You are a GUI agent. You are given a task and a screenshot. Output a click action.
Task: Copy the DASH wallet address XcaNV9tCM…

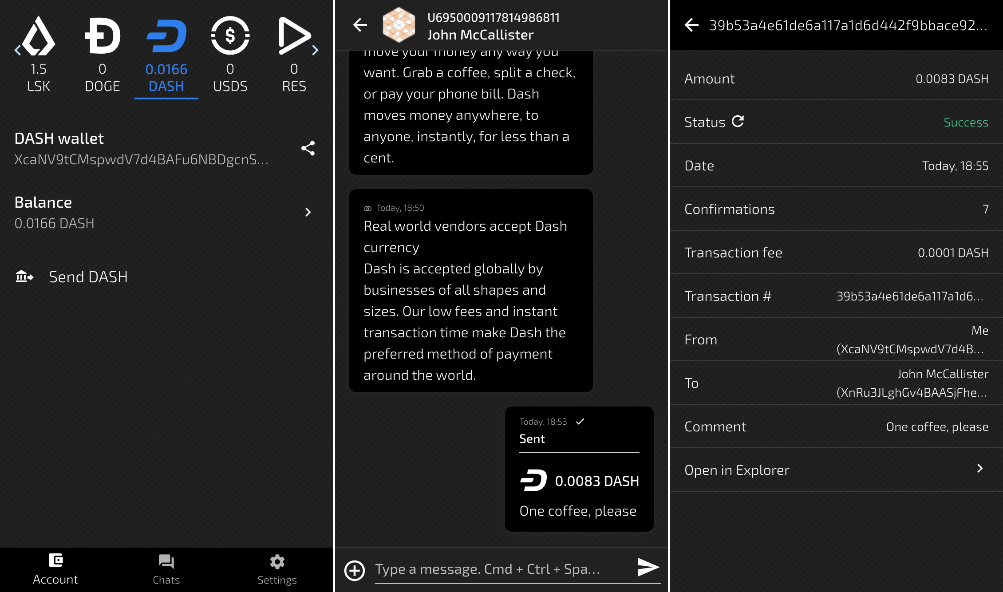[141, 160]
